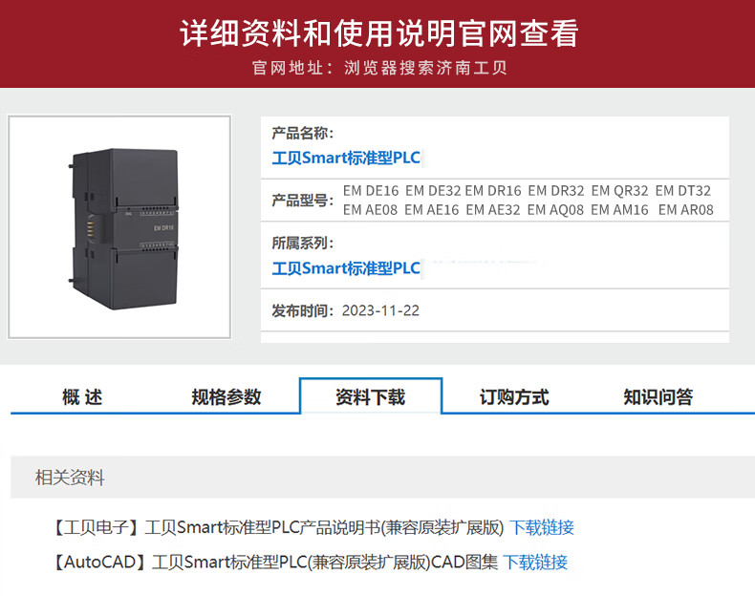Select model EM DR16 in the model list
Image resolution: width=755 pixels, height=596 pixels.
(x=493, y=191)
